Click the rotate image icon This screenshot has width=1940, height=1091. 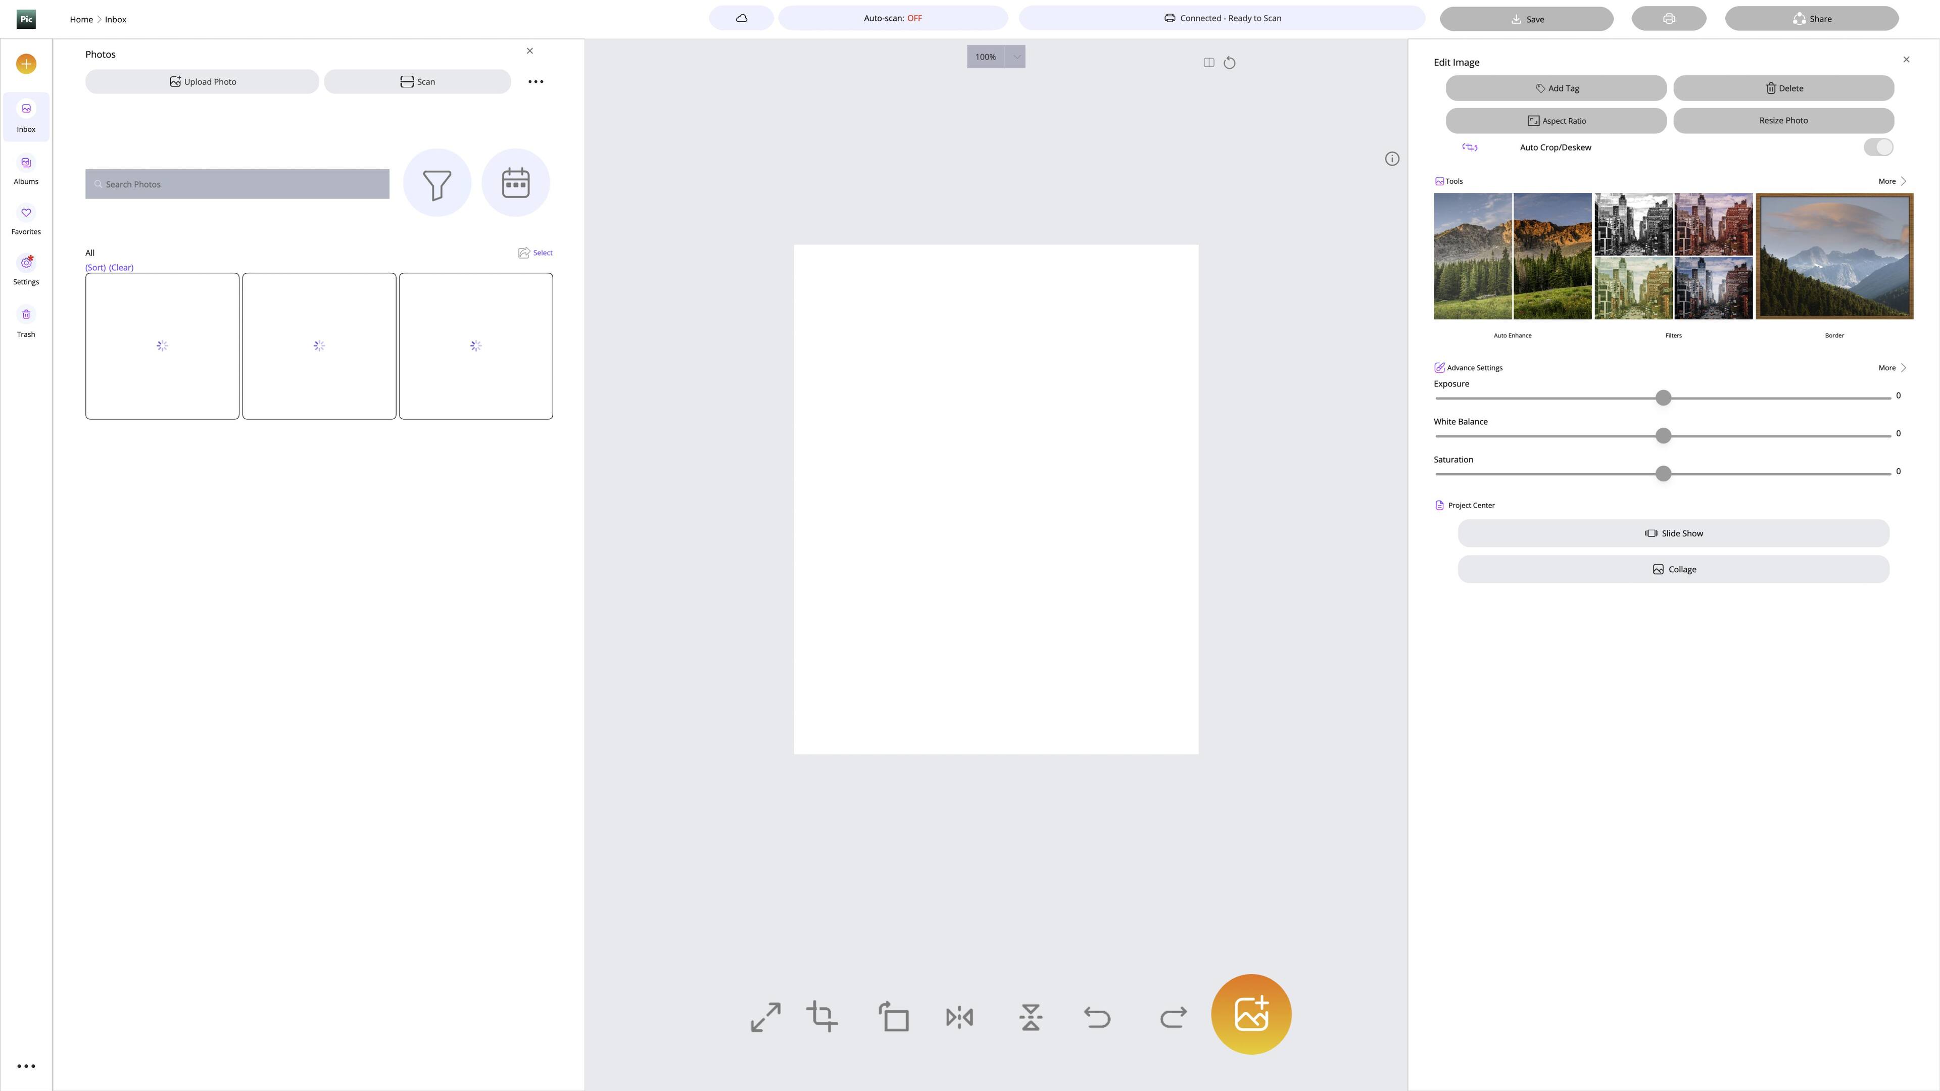894,1016
